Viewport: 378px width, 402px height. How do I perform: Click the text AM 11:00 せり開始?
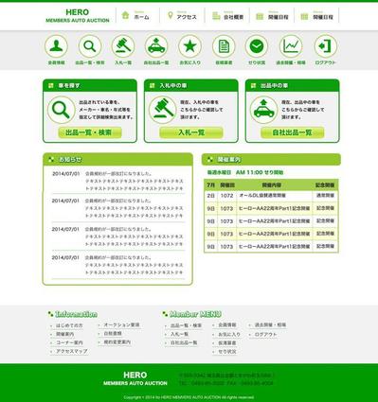(260, 172)
